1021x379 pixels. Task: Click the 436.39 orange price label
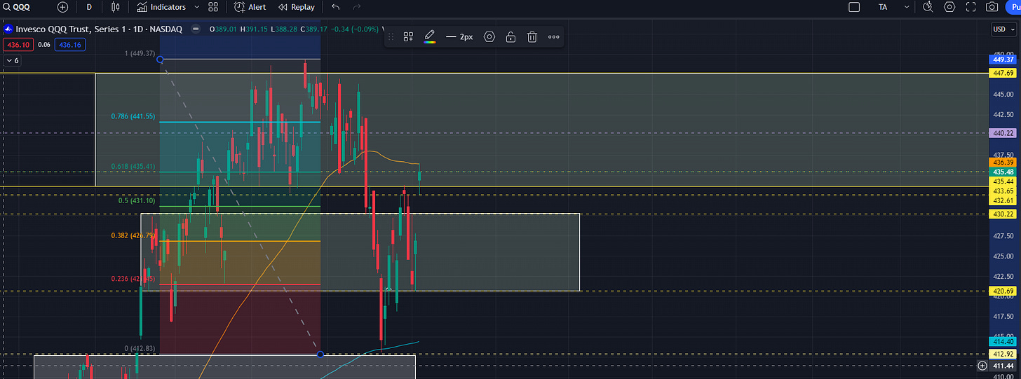[1002, 163]
